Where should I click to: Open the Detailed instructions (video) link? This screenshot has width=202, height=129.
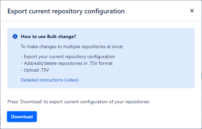pos(49,80)
